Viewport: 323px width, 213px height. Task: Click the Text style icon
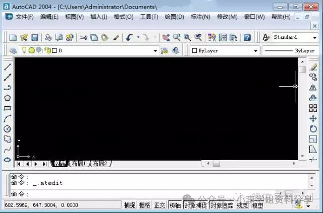tap(266, 37)
